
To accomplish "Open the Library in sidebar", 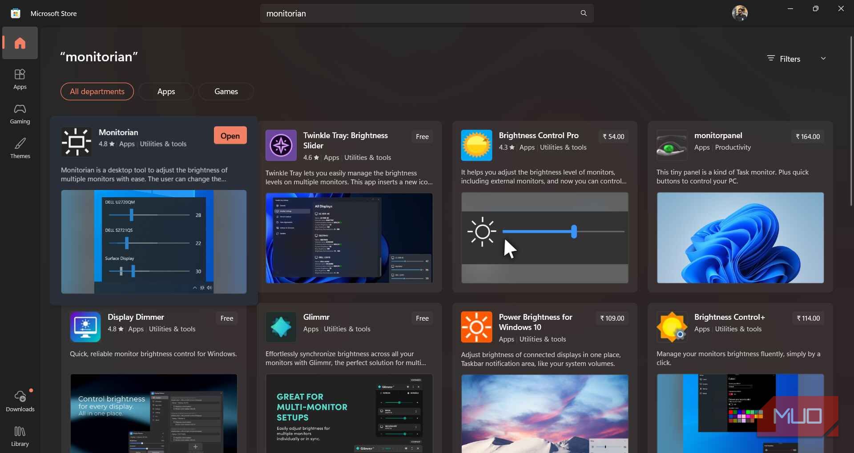I will pos(20,436).
